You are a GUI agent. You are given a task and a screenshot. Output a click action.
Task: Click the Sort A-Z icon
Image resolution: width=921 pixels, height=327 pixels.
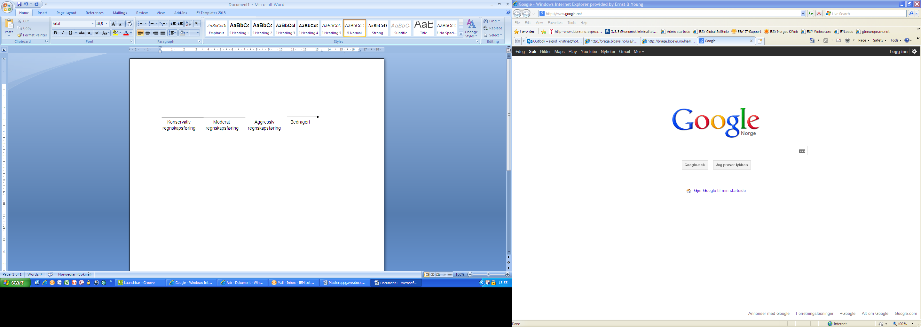pos(188,24)
